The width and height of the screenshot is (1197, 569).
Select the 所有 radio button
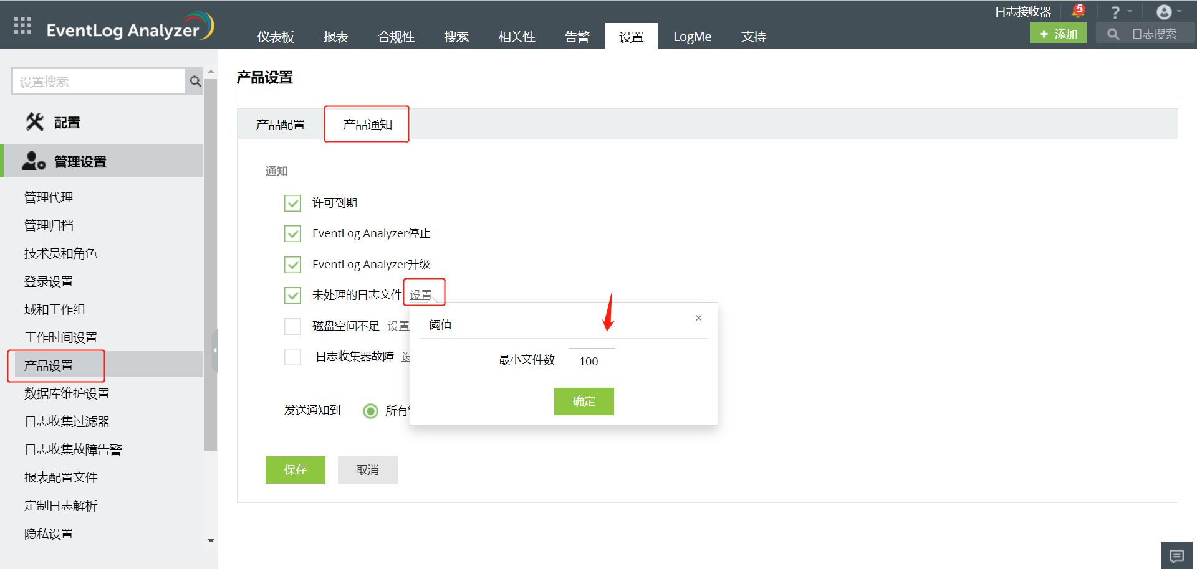(370, 411)
